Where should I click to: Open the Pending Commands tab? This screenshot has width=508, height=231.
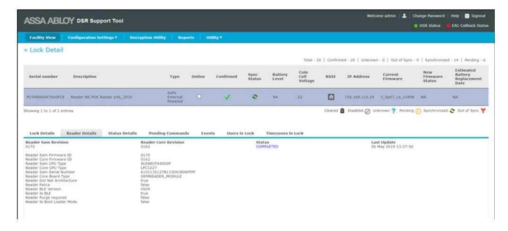[x=169, y=133]
